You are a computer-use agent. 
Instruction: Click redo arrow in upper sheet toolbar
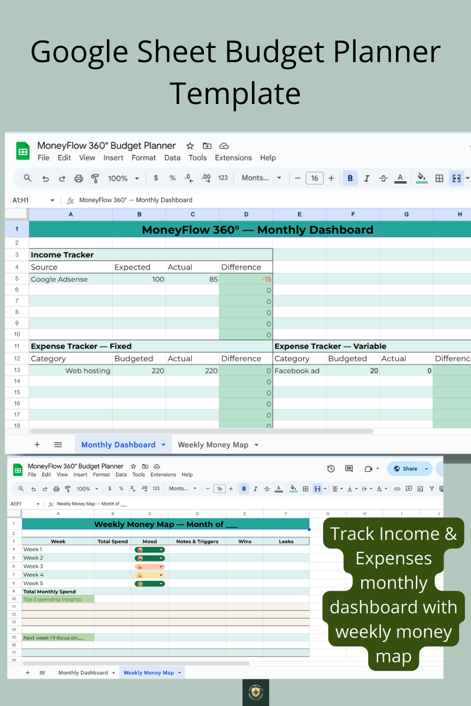62,178
